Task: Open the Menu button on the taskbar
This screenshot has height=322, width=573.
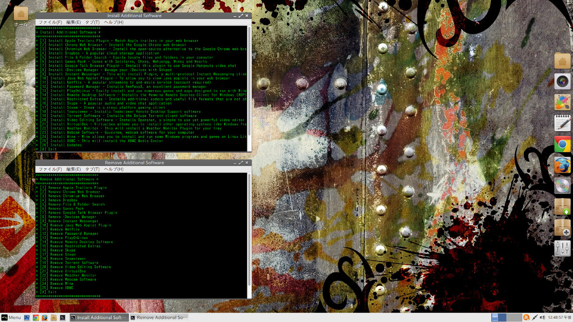Action: tap(11, 317)
